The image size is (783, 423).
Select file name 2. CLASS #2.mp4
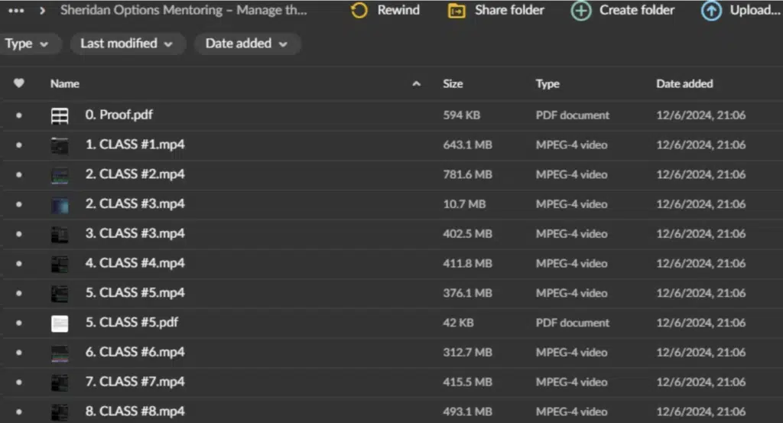(135, 174)
